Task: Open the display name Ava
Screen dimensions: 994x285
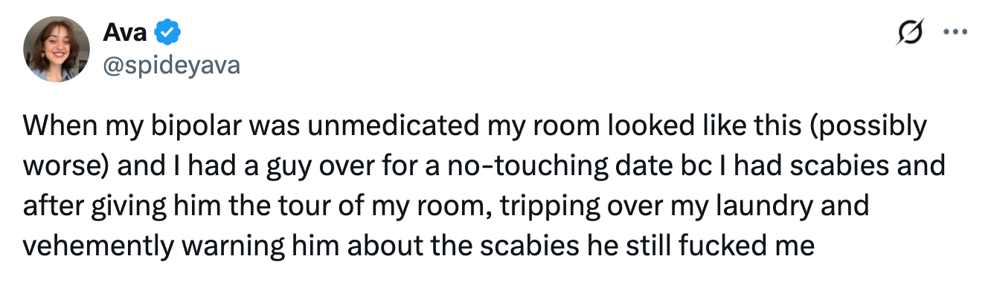Action: point(126,33)
